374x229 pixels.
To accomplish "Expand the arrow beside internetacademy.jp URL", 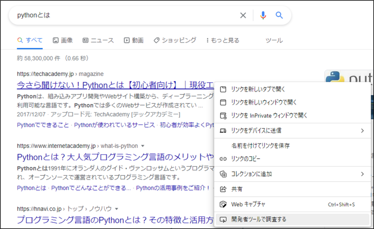I will pyautogui.click(x=142, y=146).
